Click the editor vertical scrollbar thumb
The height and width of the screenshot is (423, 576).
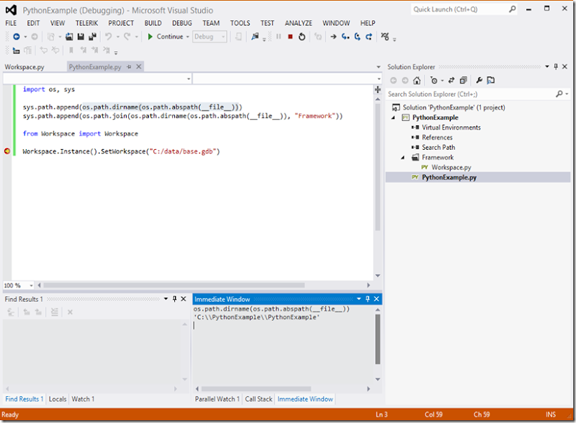point(377,167)
